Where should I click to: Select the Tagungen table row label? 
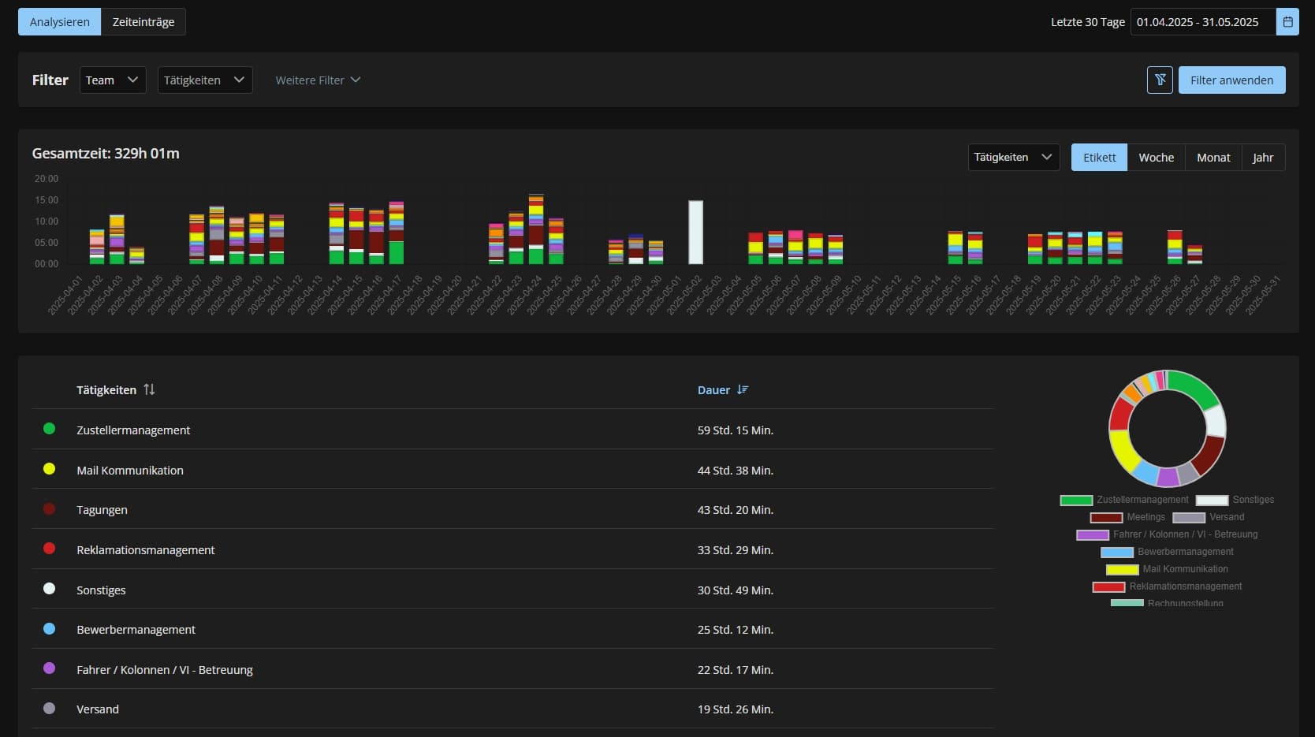pyautogui.click(x=102, y=510)
